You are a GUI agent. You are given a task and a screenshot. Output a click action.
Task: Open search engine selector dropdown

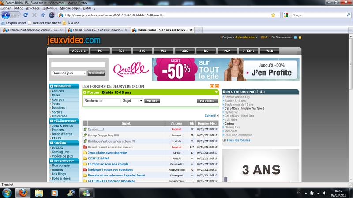pyautogui.click(x=290, y=15)
